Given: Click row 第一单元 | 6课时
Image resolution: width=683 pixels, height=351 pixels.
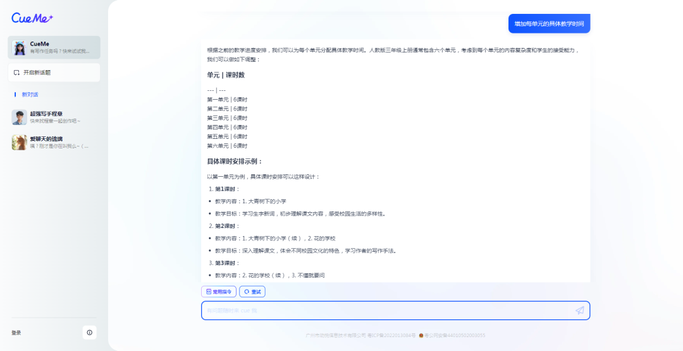Looking at the screenshot, I should pos(228,100).
